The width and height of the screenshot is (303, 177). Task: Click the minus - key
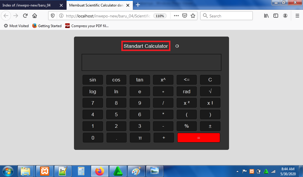click(163, 126)
